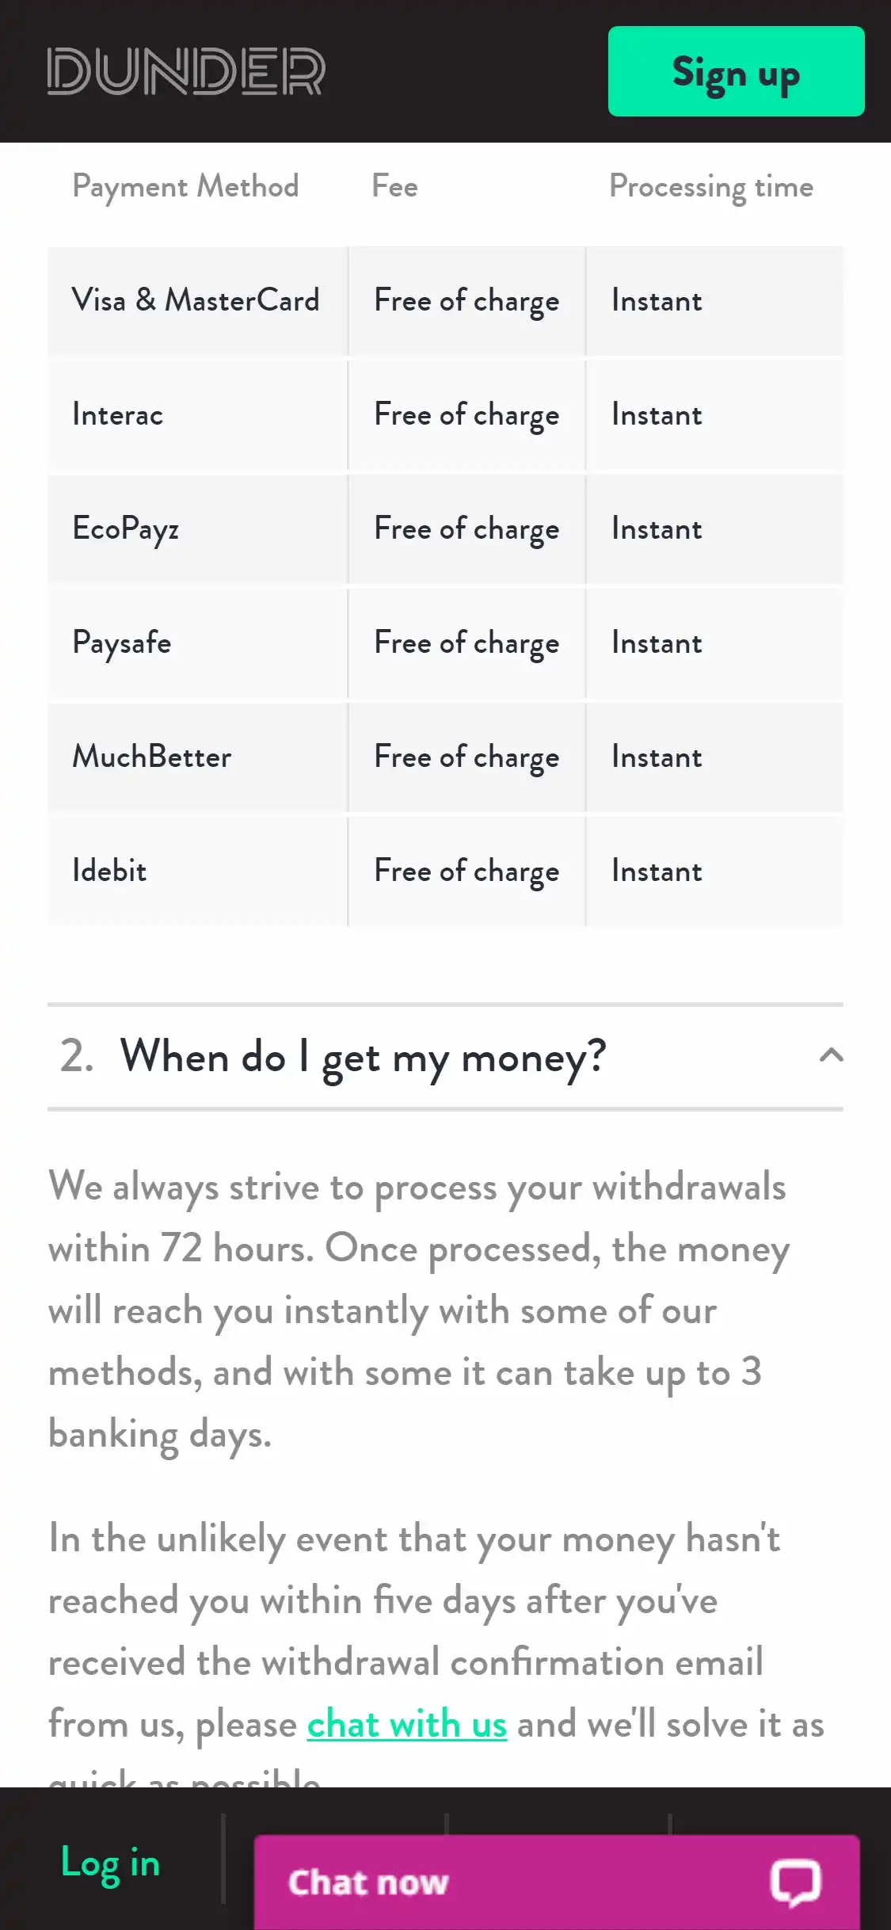Collapse the section using the chevron arrow
Screen dimensions: 891x1930
point(831,1055)
